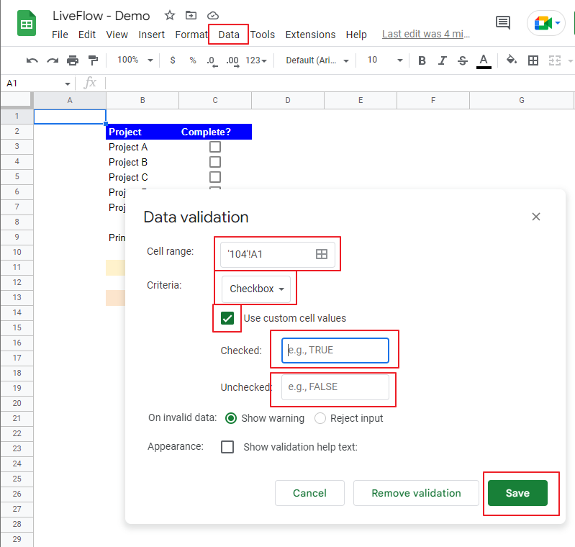Select the Show warning radio option
Viewport: 575px width, 547px height.
(231, 418)
